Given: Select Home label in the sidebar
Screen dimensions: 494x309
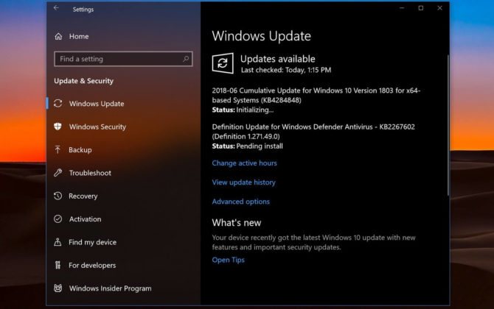Looking at the screenshot, I should point(79,36).
